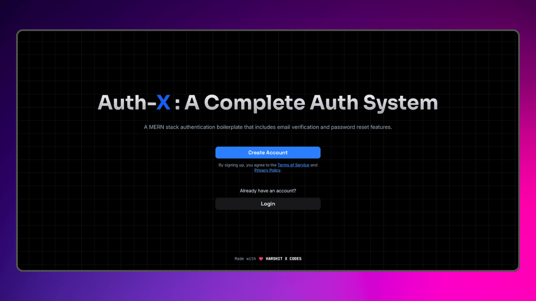Click the Made with label in footer
Image resolution: width=536 pixels, height=301 pixels.
tap(245, 259)
